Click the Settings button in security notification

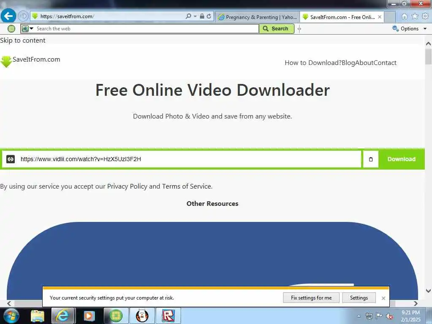coord(359,298)
